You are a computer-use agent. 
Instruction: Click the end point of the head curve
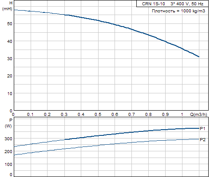click(199, 57)
